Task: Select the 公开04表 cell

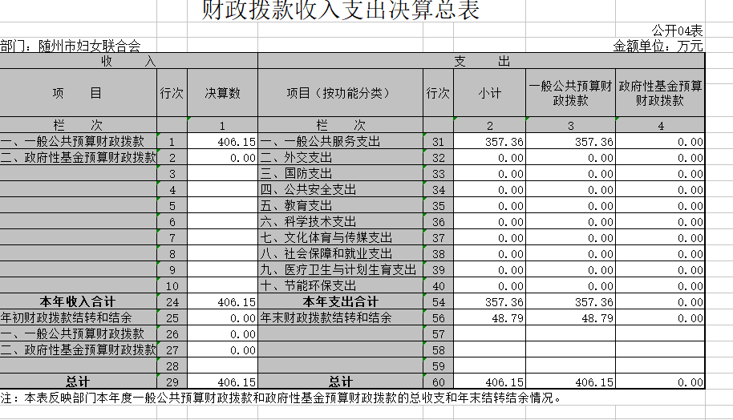Action: pyautogui.click(x=677, y=30)
